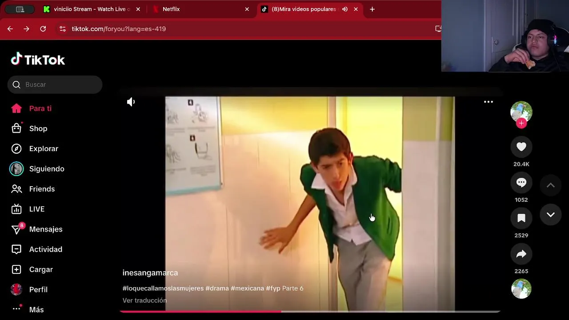Follow creator with red plus button
The height and width of the screenshot is (320, 569).
(521, 124)
